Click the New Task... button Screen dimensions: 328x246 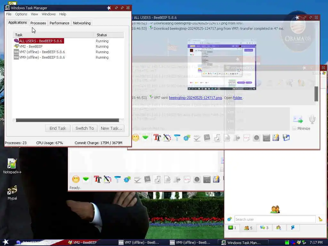coord(111,128)
